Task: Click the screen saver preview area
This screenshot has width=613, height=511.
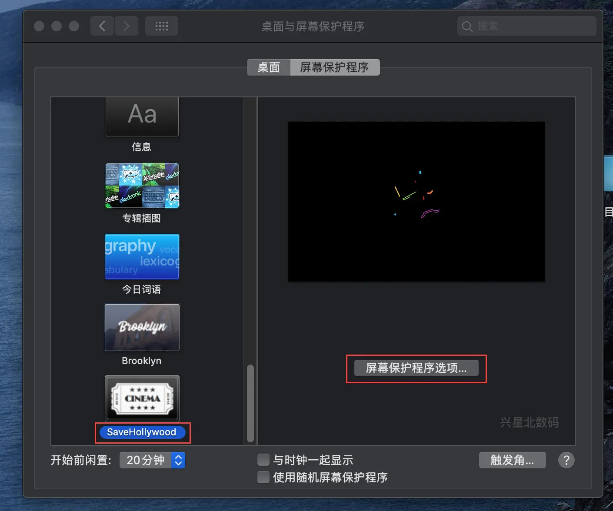Action: click(416, 202)
